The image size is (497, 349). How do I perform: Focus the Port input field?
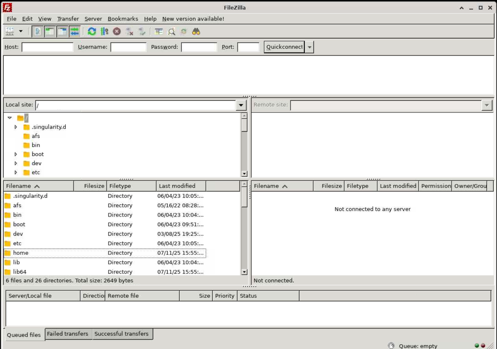[248, 47]
